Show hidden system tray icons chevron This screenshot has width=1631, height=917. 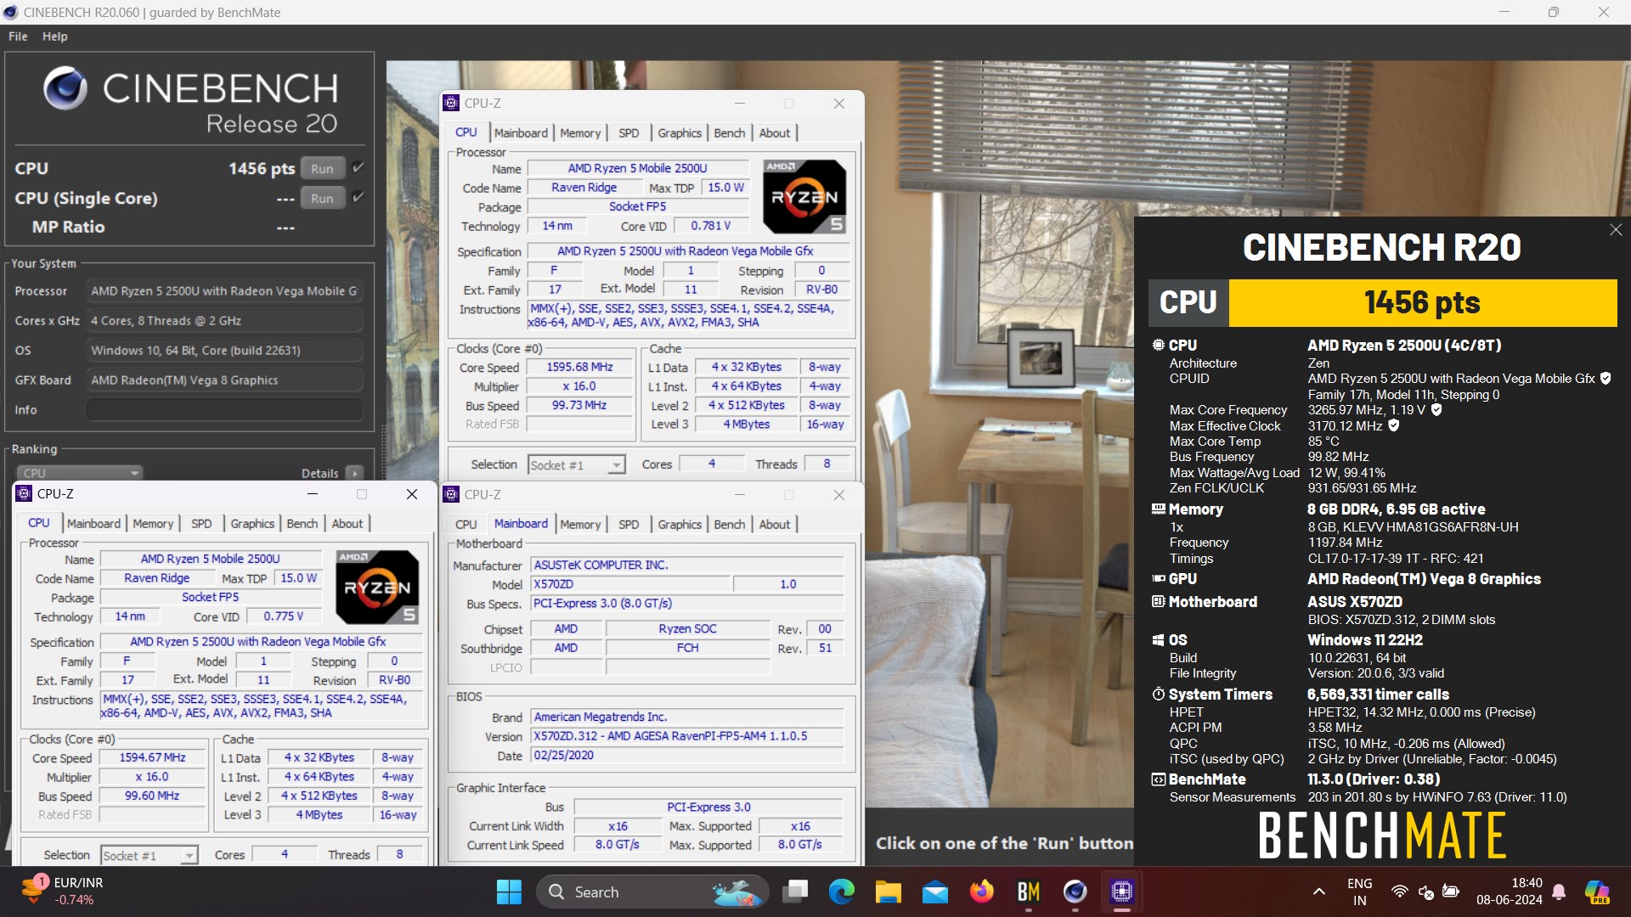coord(1318,892)
